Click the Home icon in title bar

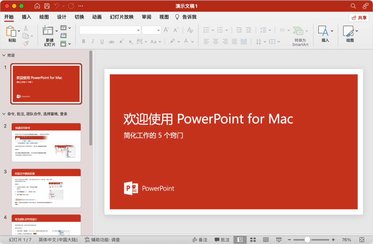pyautogui.click(x=37, y=6)
